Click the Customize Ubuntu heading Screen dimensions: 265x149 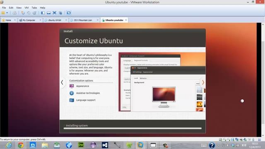tap(94, 41)
